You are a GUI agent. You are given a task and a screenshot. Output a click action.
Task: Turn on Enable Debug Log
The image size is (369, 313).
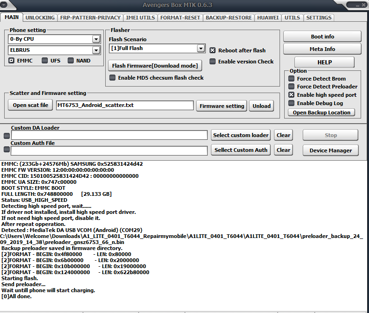[x=291, y=103]
